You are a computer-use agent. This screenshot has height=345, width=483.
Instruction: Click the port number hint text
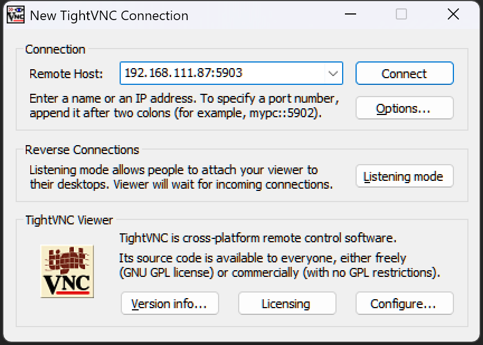(184, 106)
